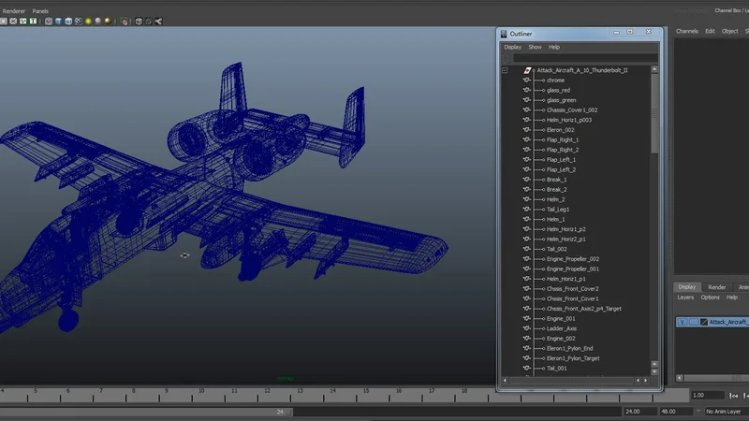Select Eleron1_Pylon_End in Outliner
749x421 pixels.
[569, 348]
